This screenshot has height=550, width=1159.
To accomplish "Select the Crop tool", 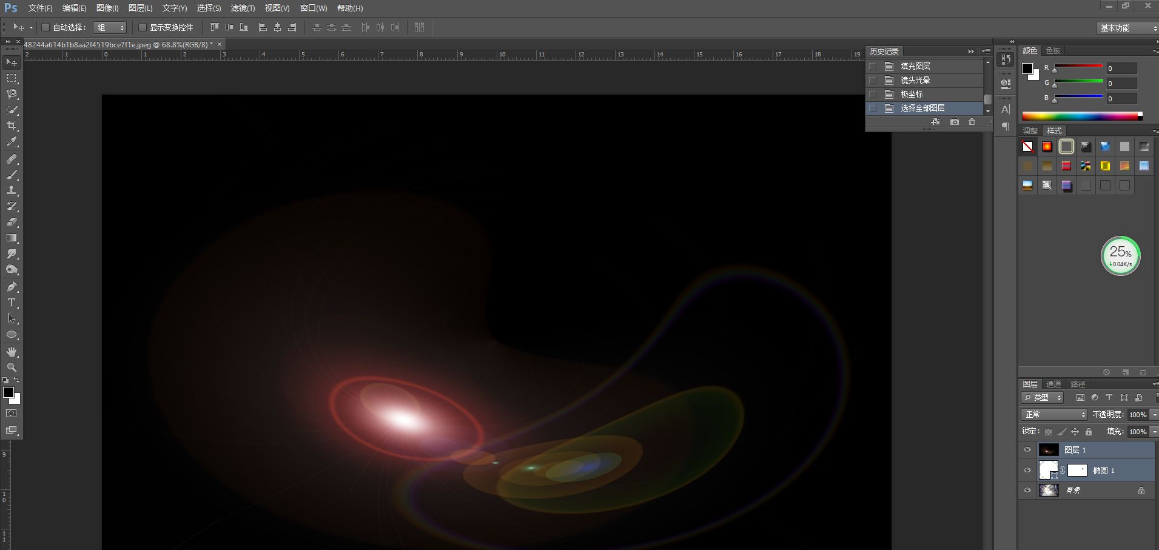I will click(x=12, y=126).
